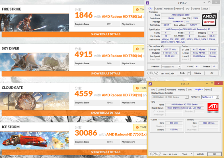Open SPD tab in lower CPU-Z window
Viewport: 224px width, 158px height.
190,90
